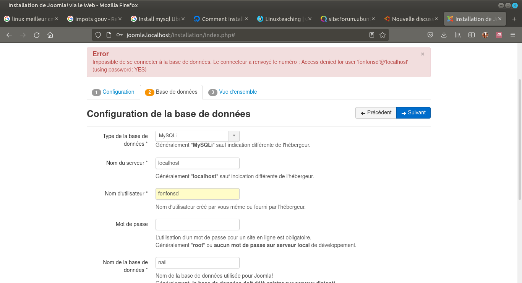
Task: Click the empty "Mot de passe" field
Action: tap(198, 224)
